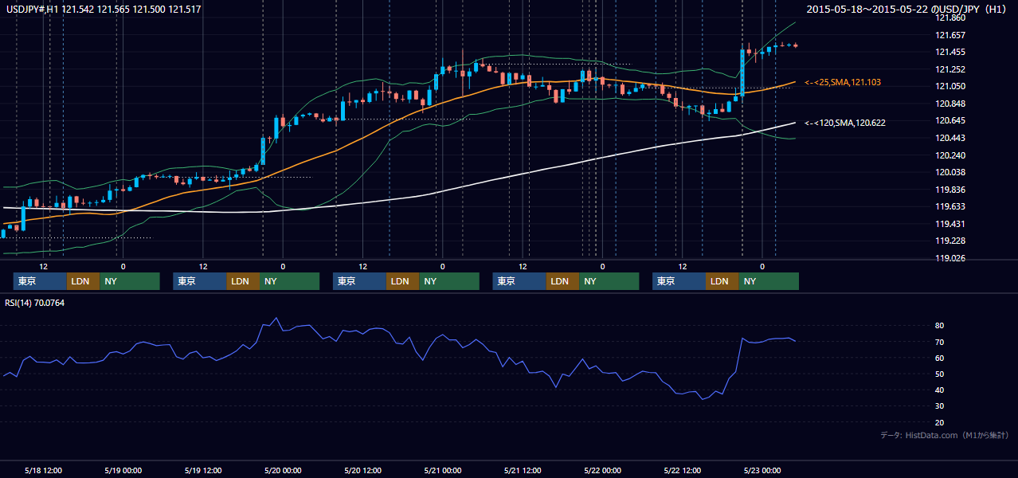
Task: Click price axis value 121.455
Action: pyautogui.click(x=952, y=52)
